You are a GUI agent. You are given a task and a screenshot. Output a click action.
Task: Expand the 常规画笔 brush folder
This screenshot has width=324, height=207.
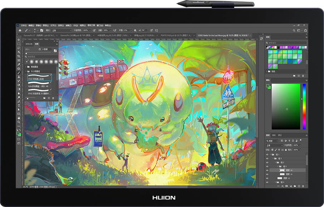coord(26,67)
